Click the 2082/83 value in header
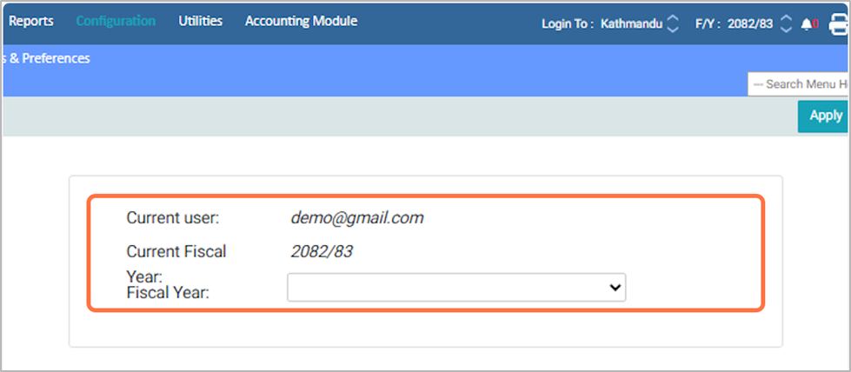 [748, 23]
